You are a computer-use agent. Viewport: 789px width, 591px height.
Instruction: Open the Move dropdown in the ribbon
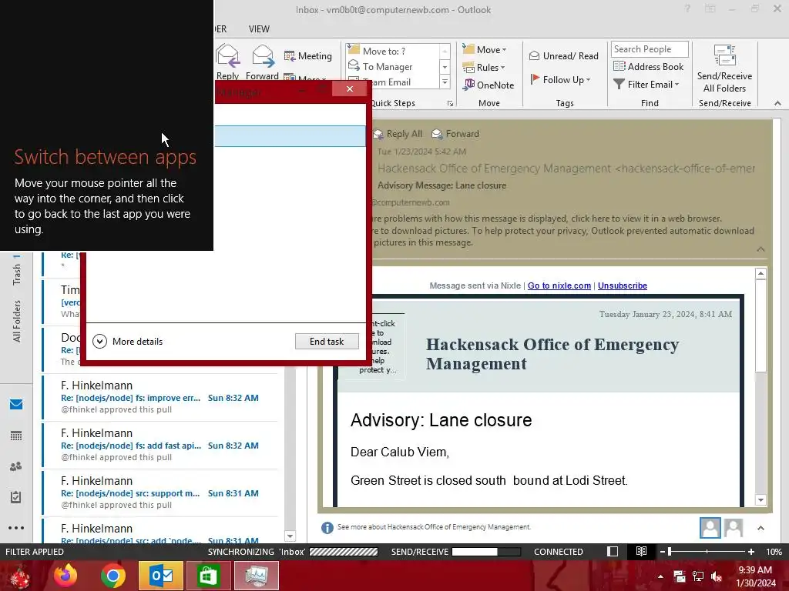(485, 49)
